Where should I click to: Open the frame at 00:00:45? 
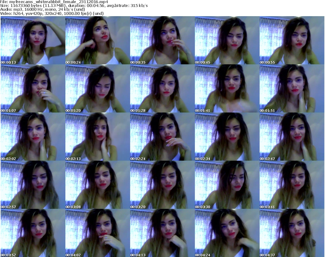[x=227, y=40]
